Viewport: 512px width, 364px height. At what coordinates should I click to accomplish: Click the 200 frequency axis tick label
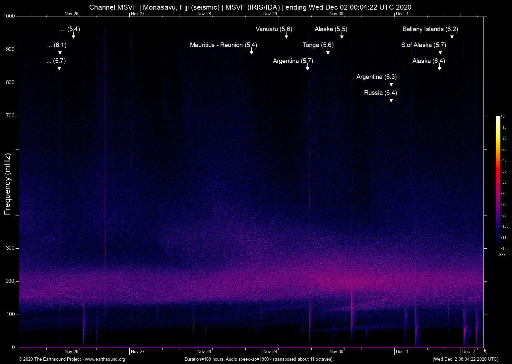[11, 281]
